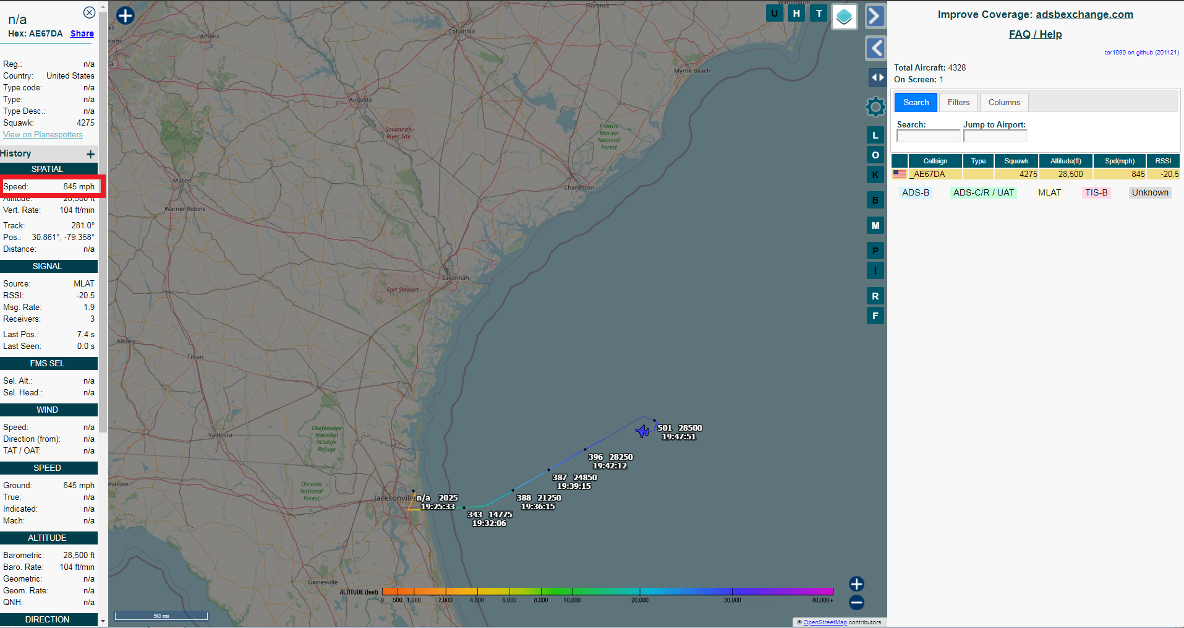The image size is (1184, 628).
Task: Click the FMS SEL section header
Action: tap(49, 363)
